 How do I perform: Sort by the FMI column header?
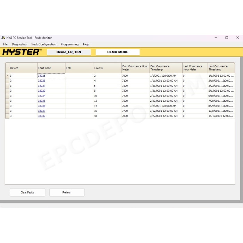point(79,68)
